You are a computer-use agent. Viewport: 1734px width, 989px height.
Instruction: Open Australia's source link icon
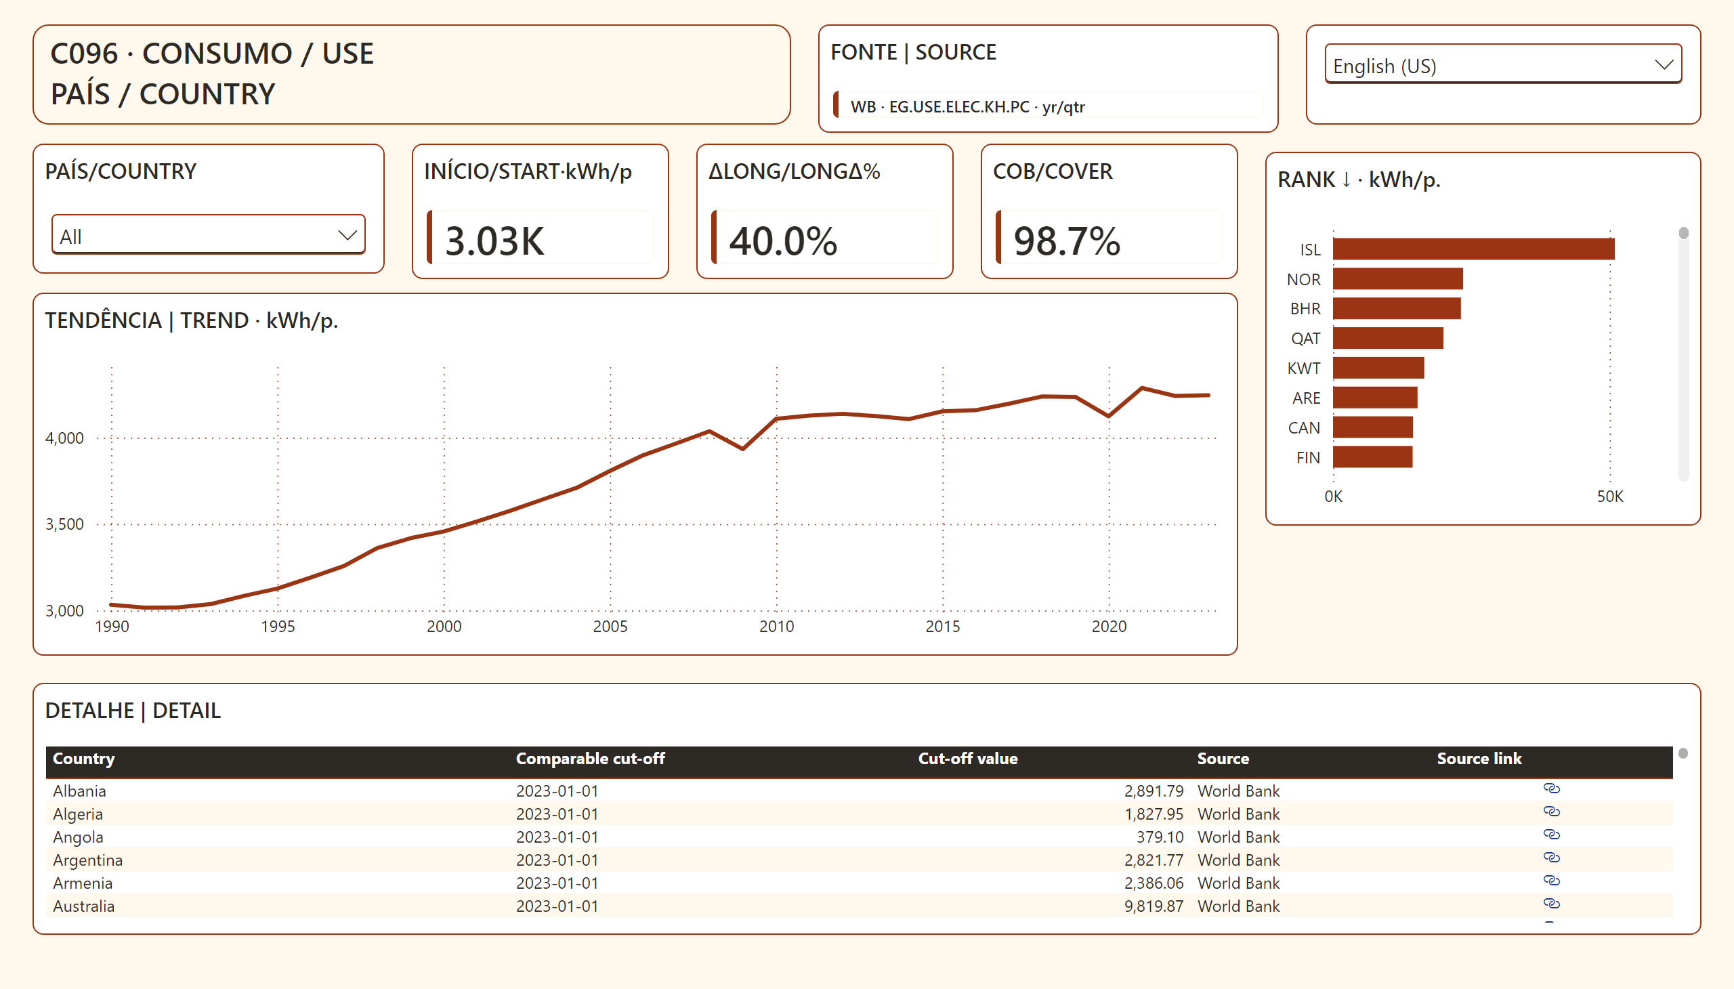click(1551, 904)
